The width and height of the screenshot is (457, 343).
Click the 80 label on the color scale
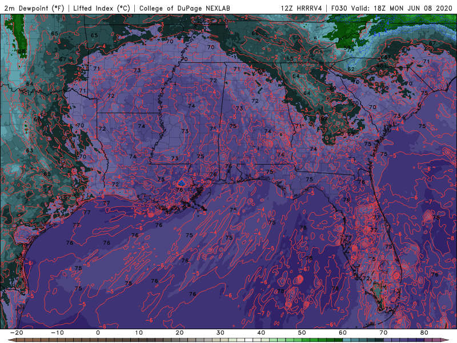(424, 333)
